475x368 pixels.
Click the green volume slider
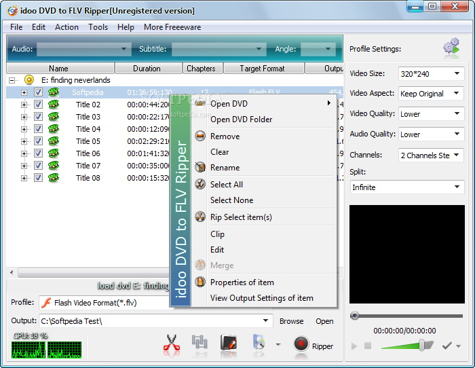(407, 345)
